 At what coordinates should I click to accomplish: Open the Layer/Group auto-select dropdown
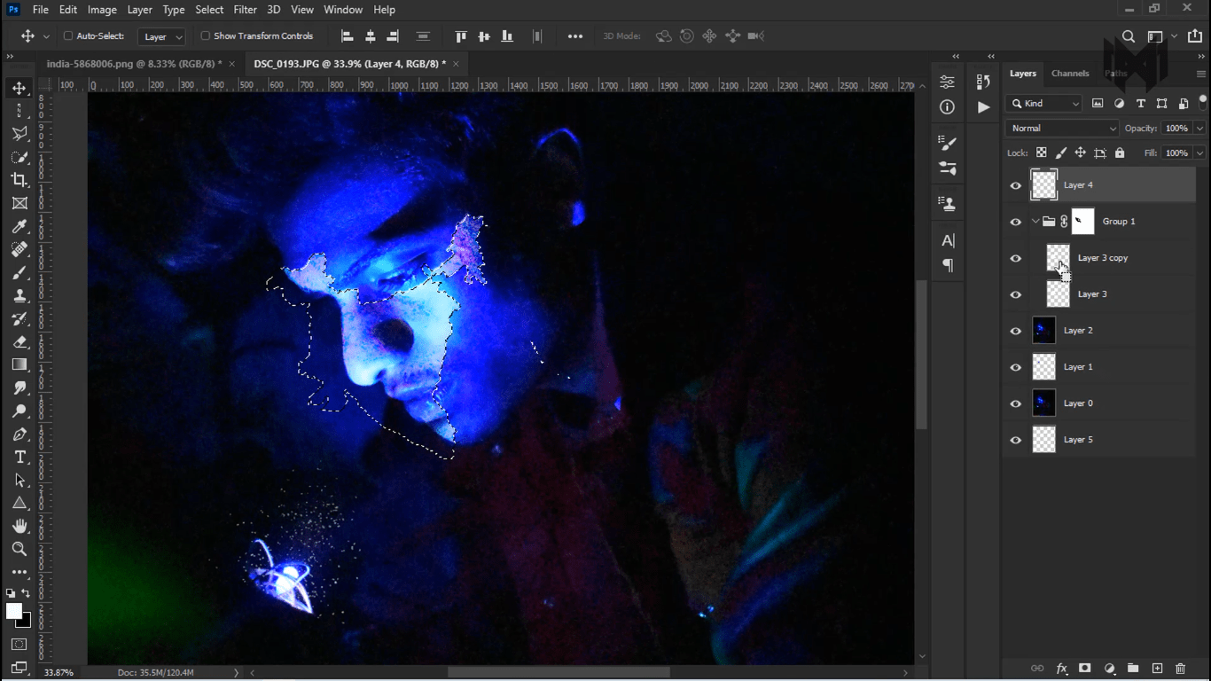pyautogui.click(x=161, y=36)
